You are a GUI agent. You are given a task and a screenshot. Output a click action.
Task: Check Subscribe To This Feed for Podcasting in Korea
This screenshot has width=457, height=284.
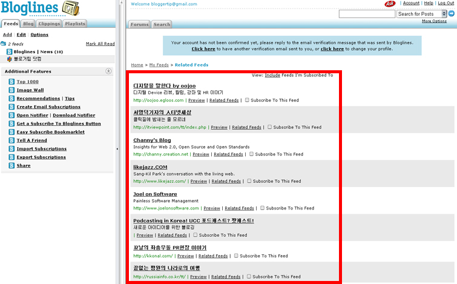196,235
